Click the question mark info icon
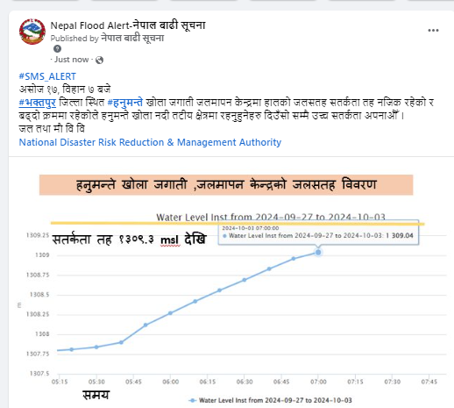The height and width of the screenshot is (408, 454). pos(57,49)
